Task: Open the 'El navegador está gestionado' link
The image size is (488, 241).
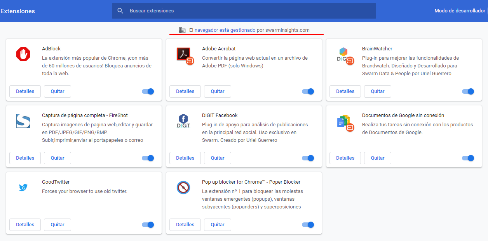Action: (222, 30)
